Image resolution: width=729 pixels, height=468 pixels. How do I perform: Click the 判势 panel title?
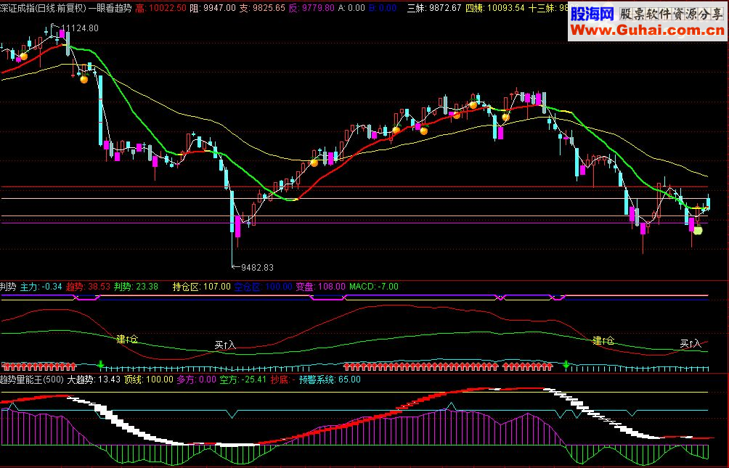(x=8, y=287)
